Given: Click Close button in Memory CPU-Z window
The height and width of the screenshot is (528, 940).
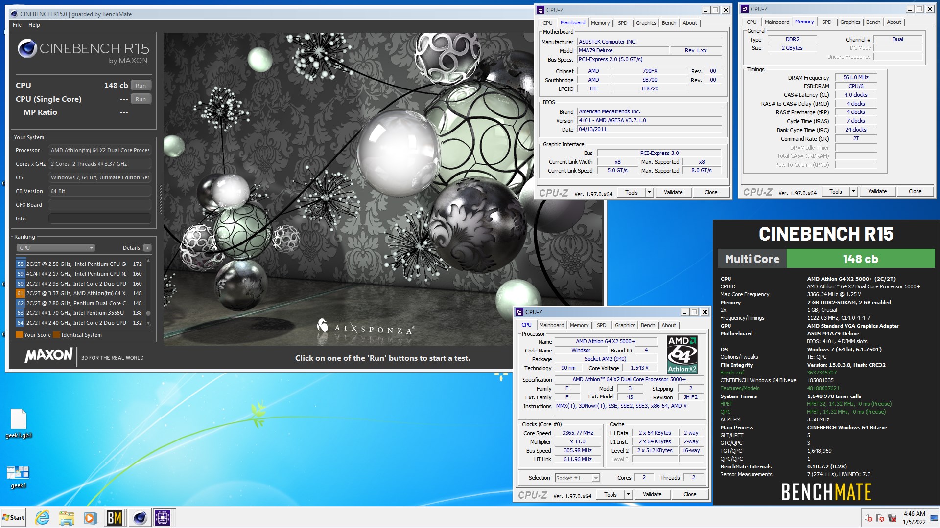Looking at the screenshot, I should click(x=915, y=191).
